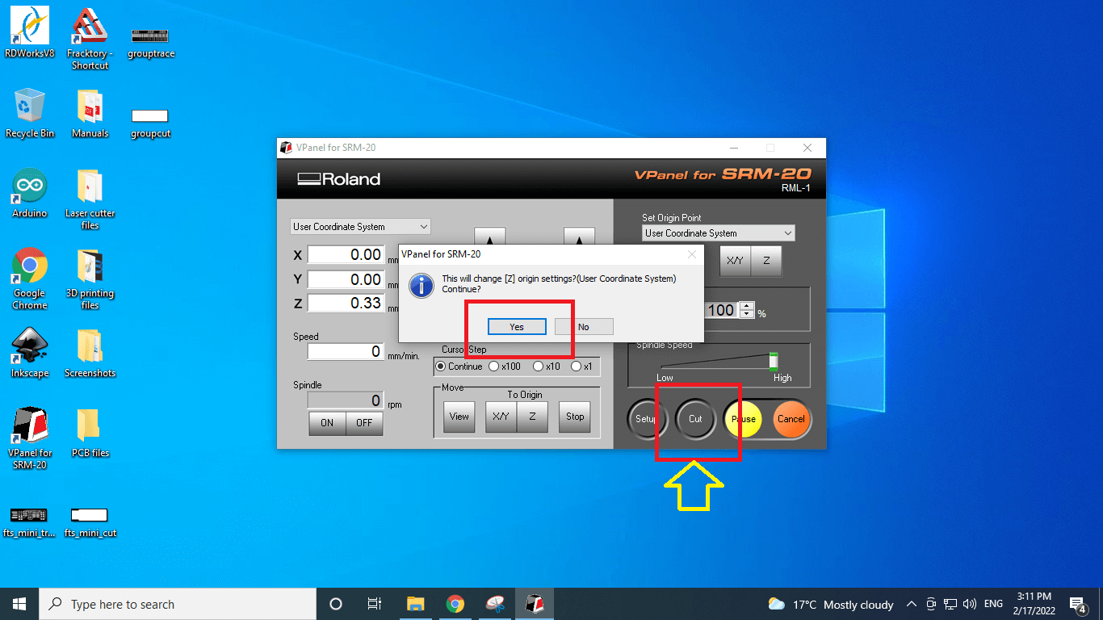1103x620 pixels.
Task: Click the orange Cancel button
Action: point(791,419)
